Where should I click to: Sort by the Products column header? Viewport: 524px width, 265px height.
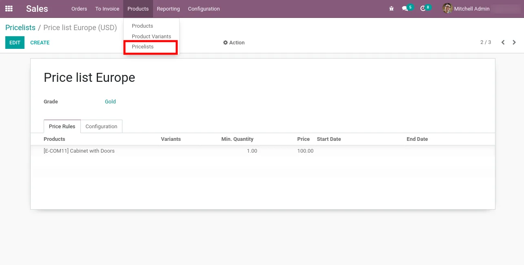54,139
